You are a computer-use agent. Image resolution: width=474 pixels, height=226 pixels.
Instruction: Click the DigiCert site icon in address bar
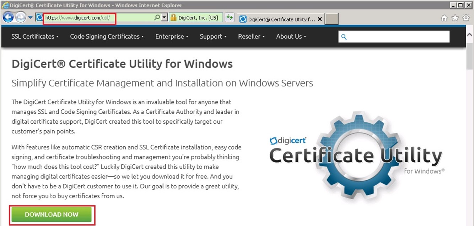click(39, 17)
